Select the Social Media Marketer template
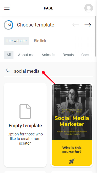The width and height of the screenshot is (97, 173). pos(72,125)
